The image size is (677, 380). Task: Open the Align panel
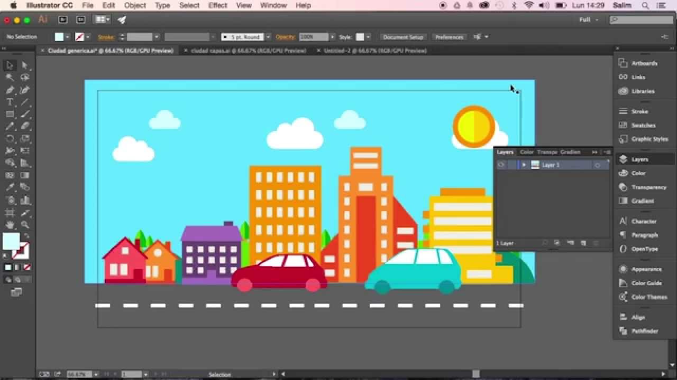[632, 317]
